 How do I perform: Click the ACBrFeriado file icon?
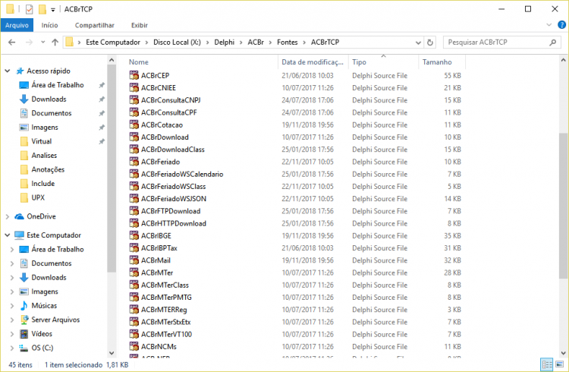pos(134,162)
